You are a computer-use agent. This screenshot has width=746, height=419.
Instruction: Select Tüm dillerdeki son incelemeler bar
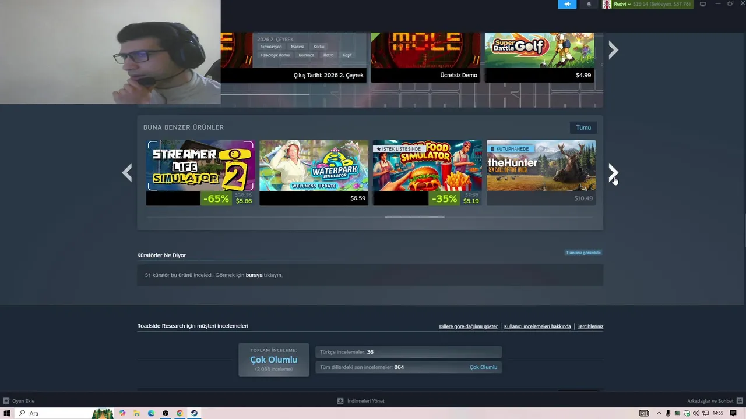click(409, 367)
